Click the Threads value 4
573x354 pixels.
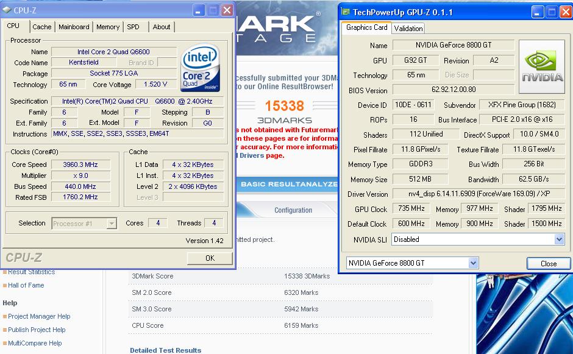(214, 223)
